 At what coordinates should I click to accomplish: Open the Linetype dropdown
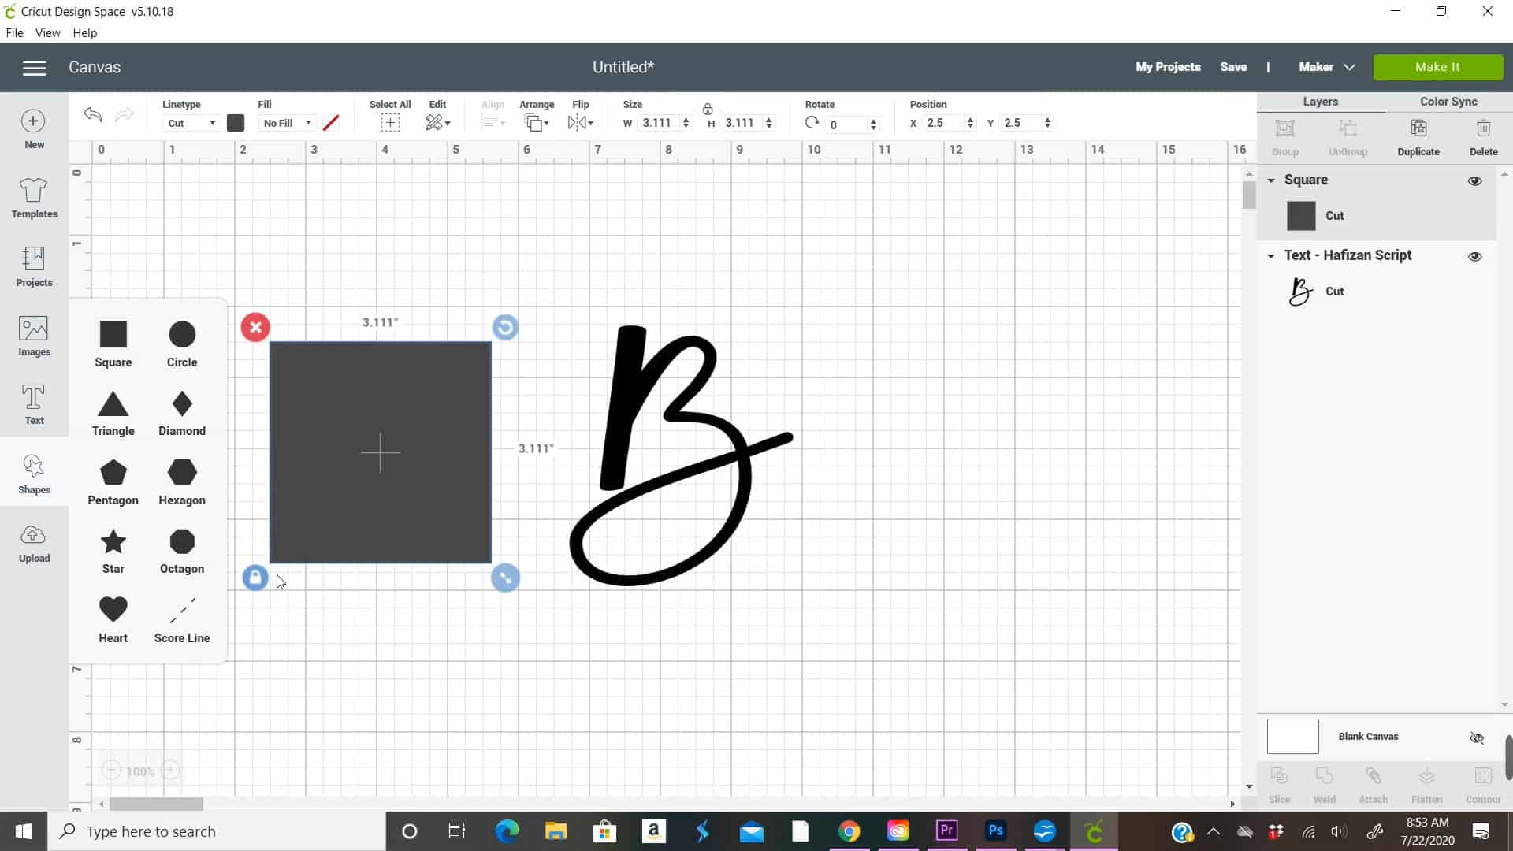click(x=191, y=123)
